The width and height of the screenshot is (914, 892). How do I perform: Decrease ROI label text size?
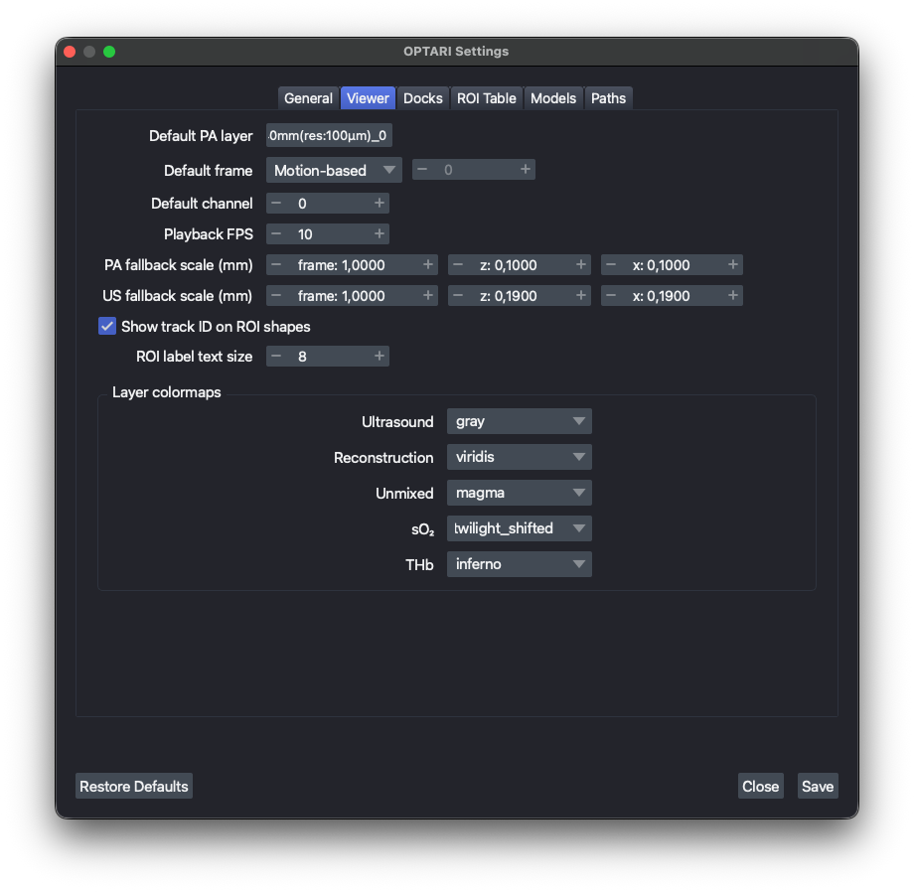tap(276, 357)
